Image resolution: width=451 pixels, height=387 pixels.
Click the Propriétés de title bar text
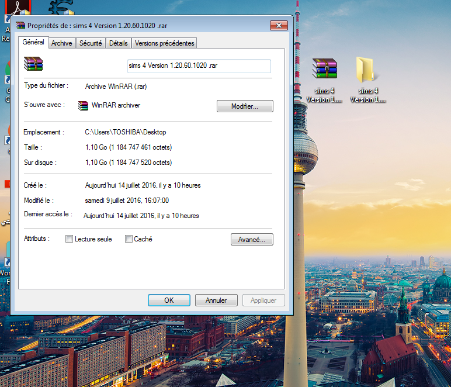click(97, 26)
